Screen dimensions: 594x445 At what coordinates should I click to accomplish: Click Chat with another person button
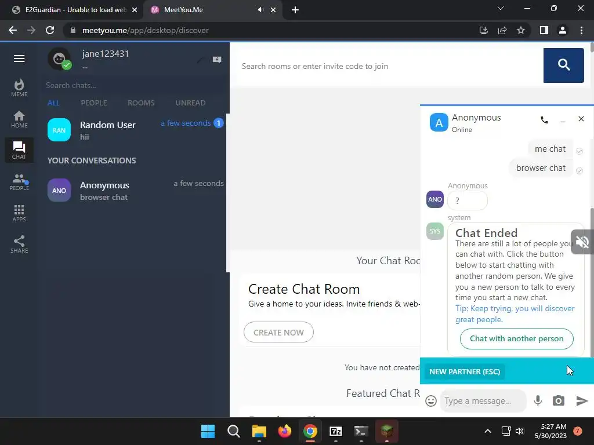(x=516, y=338)
